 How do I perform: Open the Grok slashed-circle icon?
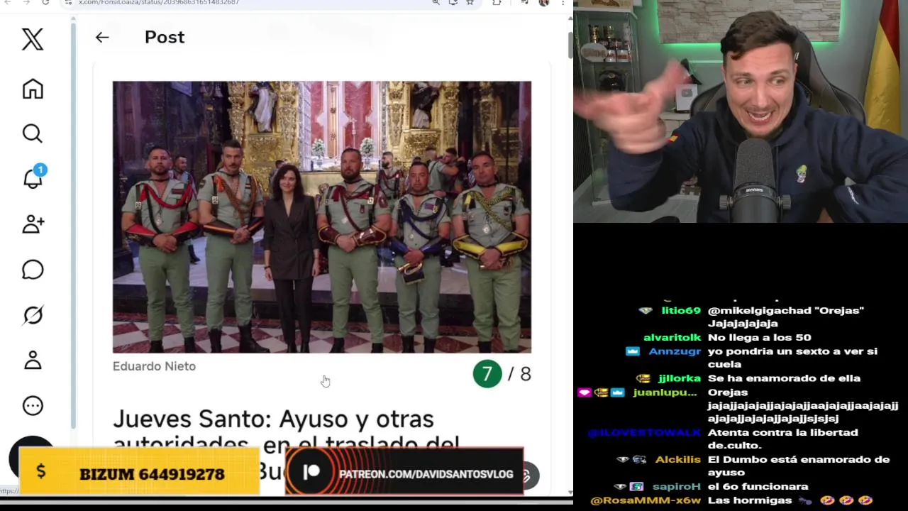33,315
